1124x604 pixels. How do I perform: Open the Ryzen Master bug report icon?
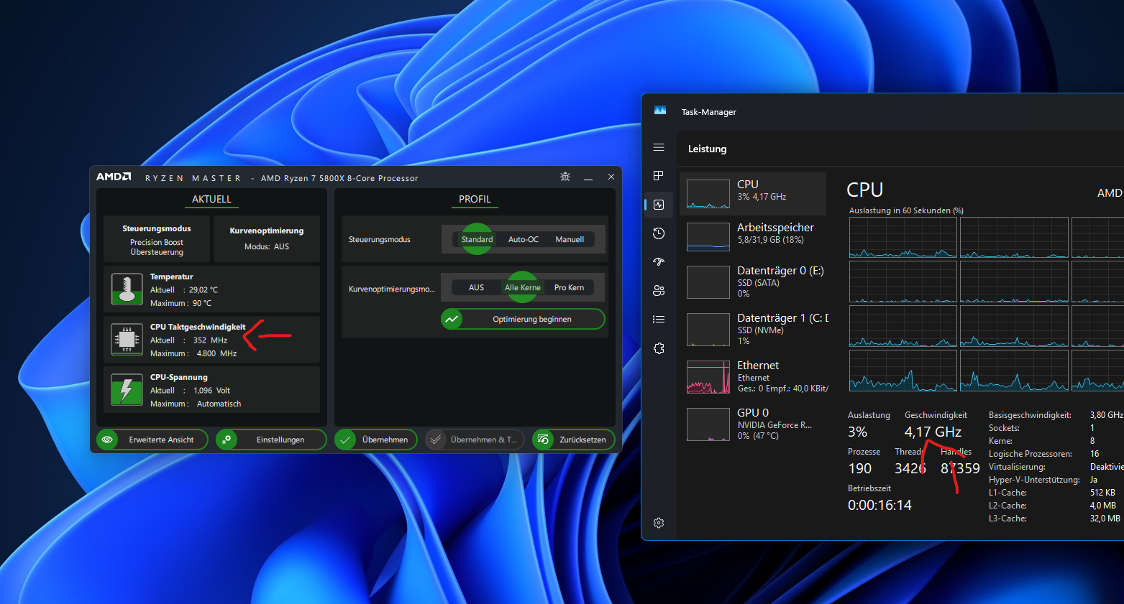[x=565, y=177]
